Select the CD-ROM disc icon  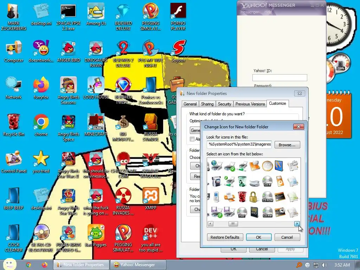267,197
